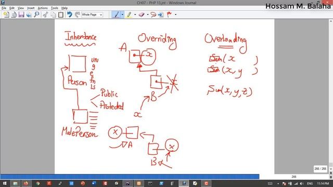Image resolution: width=333 pixels, height=187 pixels.
Task: Undo the last stroke
Action: (x=70, y=15)
